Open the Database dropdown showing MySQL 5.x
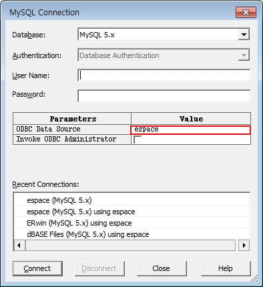 (164, 35)
